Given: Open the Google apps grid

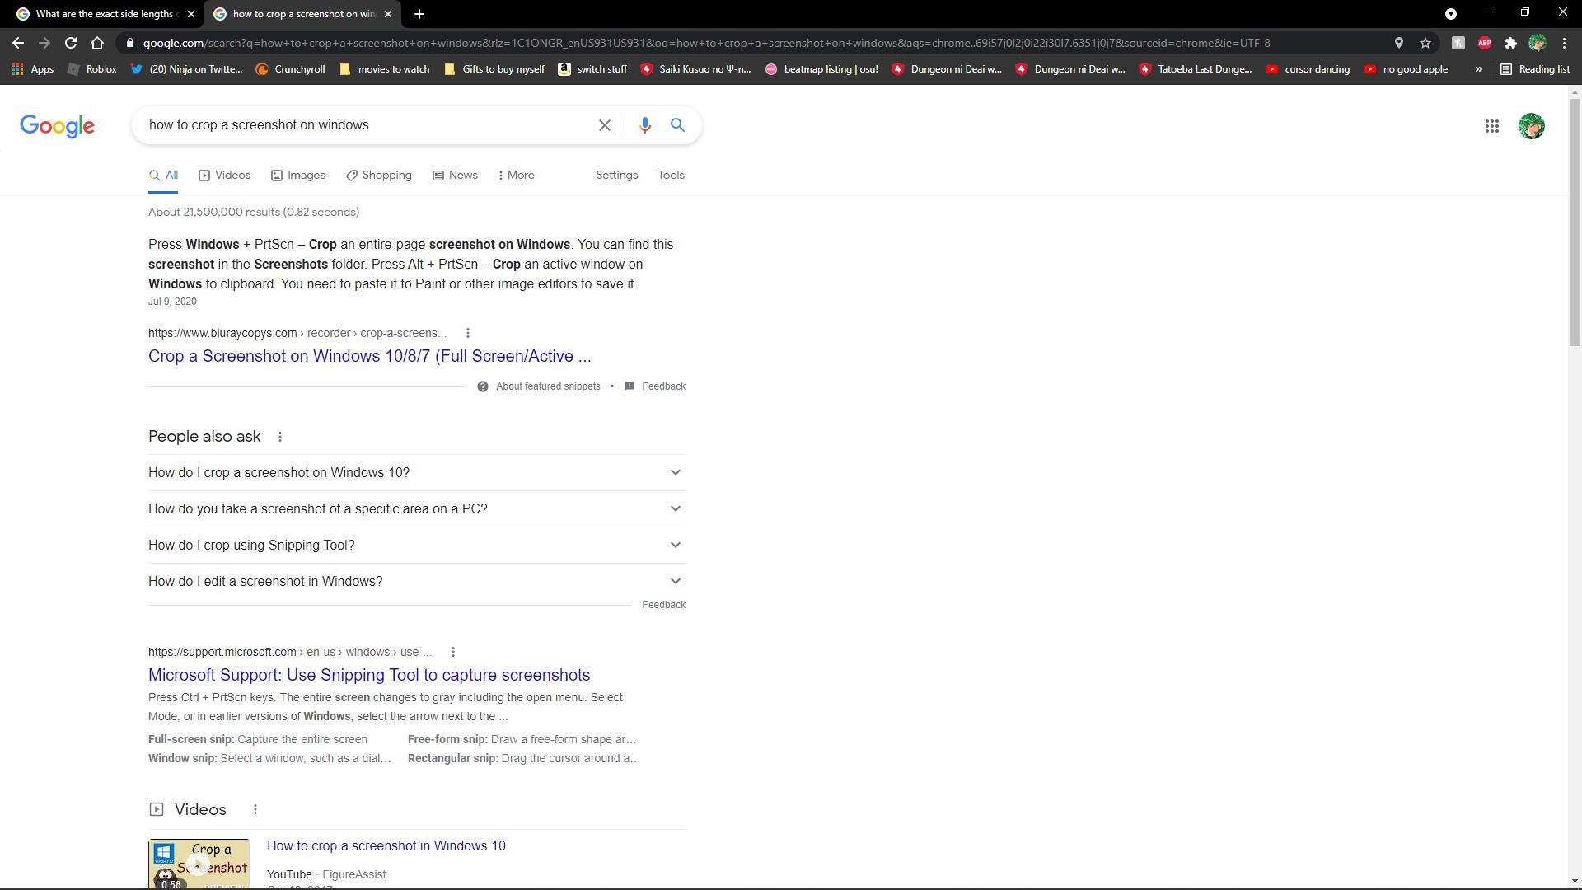Looking at the screenshot, I should [x=1491, y=126].
